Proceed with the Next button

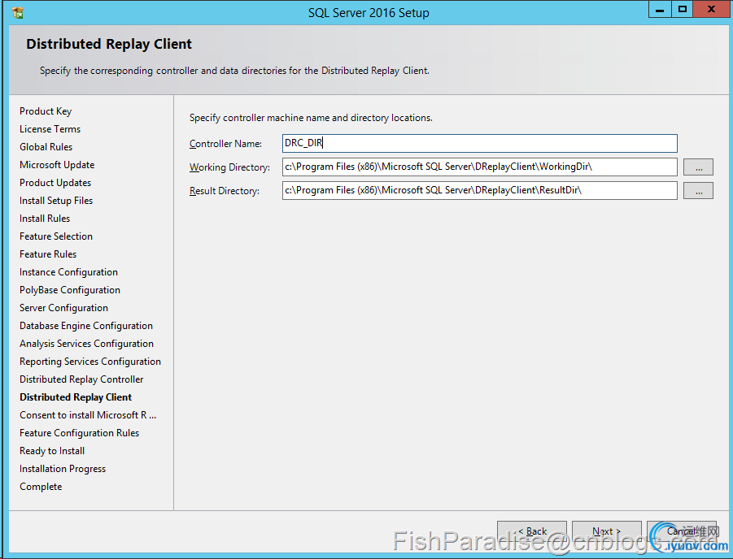coord(607,531)
